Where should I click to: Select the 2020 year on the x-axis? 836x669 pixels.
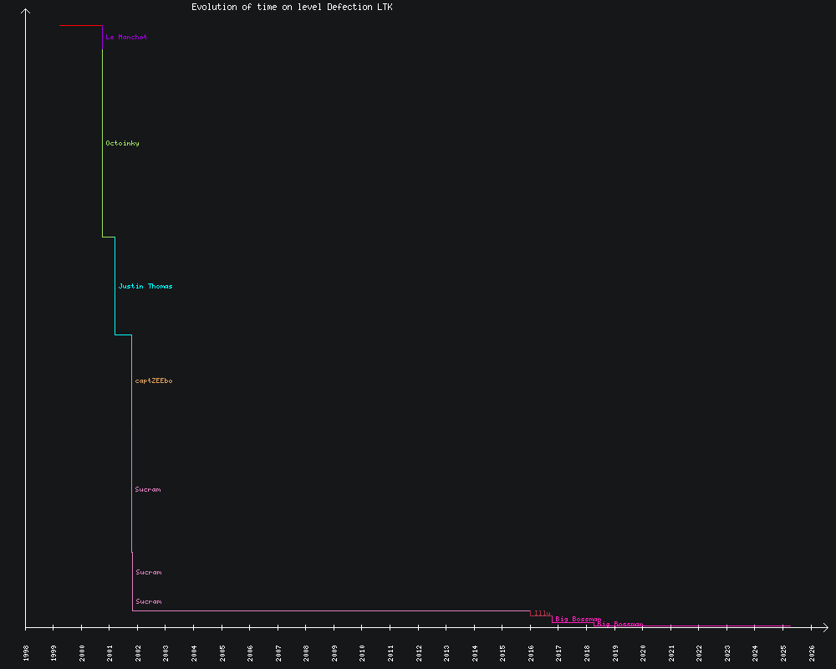click(643, 652)
